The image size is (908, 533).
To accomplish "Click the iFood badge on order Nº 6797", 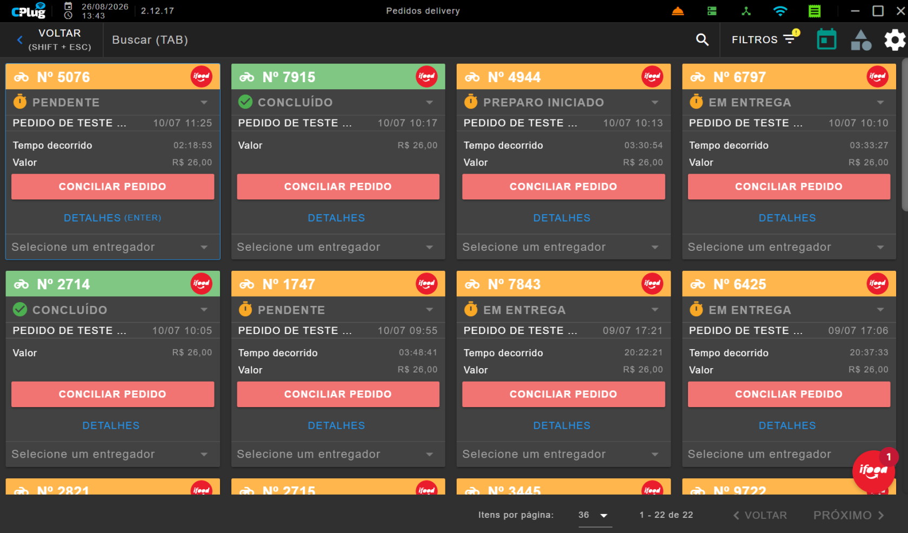I will (878, 77).
